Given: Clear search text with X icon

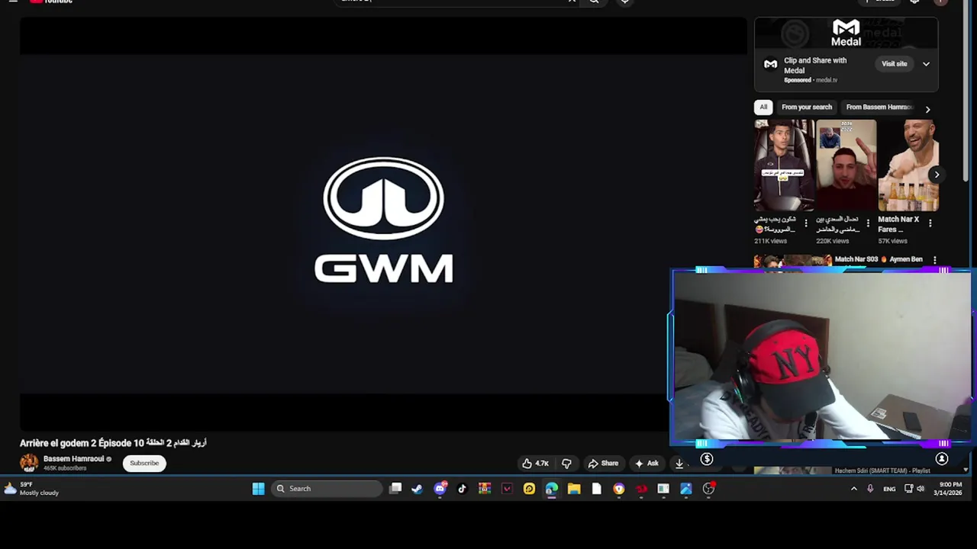Looking at the screenshot, I should click(x=572, y=2).
